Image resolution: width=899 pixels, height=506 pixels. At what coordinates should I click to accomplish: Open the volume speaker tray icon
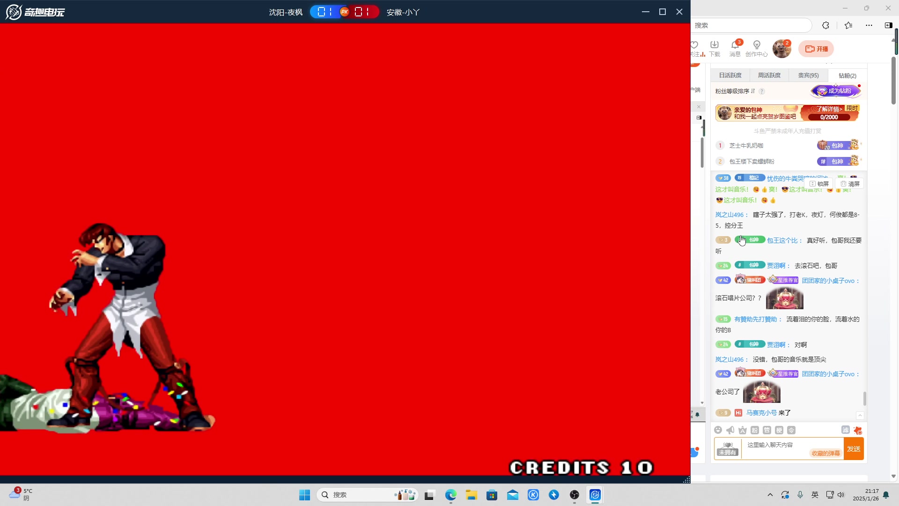tap(841, 495)
